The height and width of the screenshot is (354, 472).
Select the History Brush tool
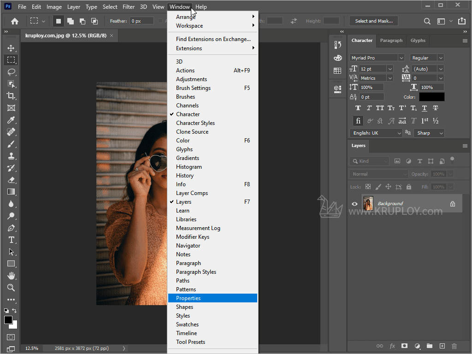(x=11, y=168)
